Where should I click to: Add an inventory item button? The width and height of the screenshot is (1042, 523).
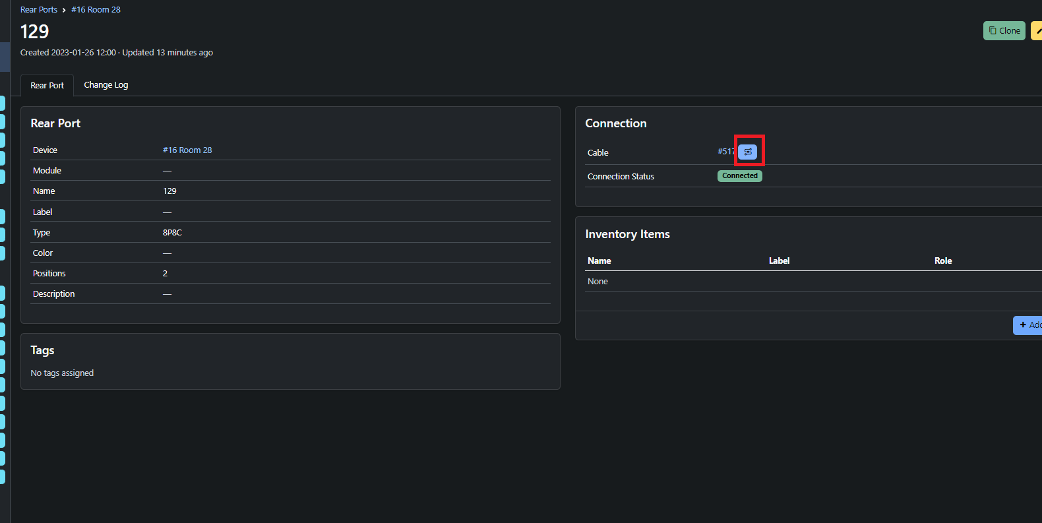(1028, 325)
